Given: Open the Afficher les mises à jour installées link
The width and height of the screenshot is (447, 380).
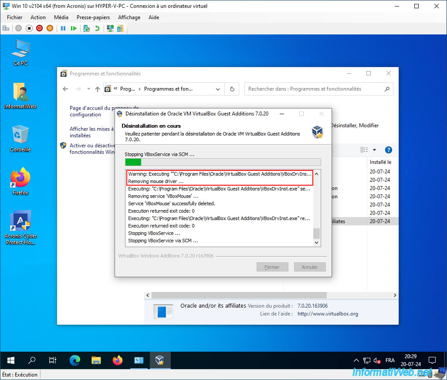Looking at the screenshot, I should tap(92, 132).
